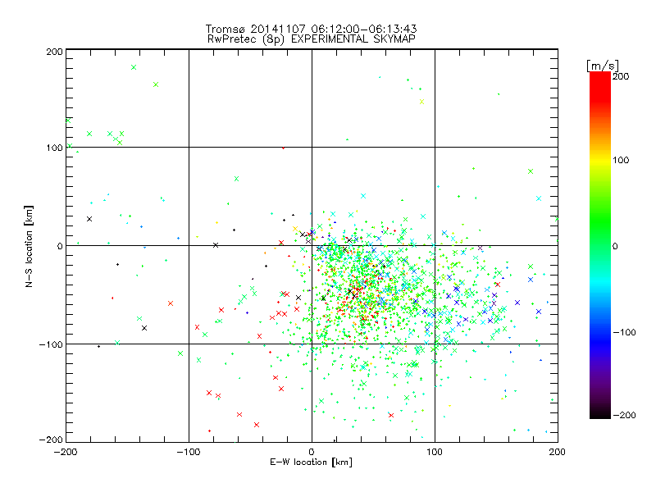Click the y-axis tick label '-200'
Screen dimensions: 656x492
coord(51,440)
